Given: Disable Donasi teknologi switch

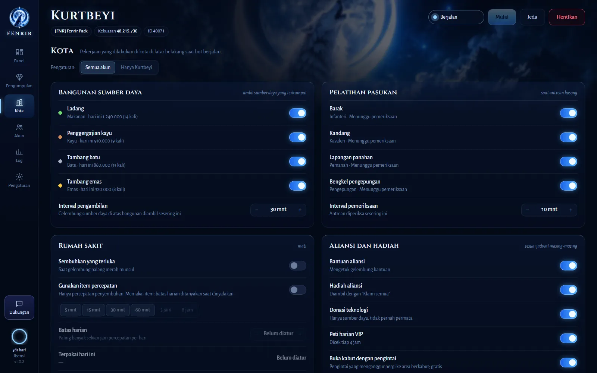Looking at the screenshot, I should pos(569,314).
